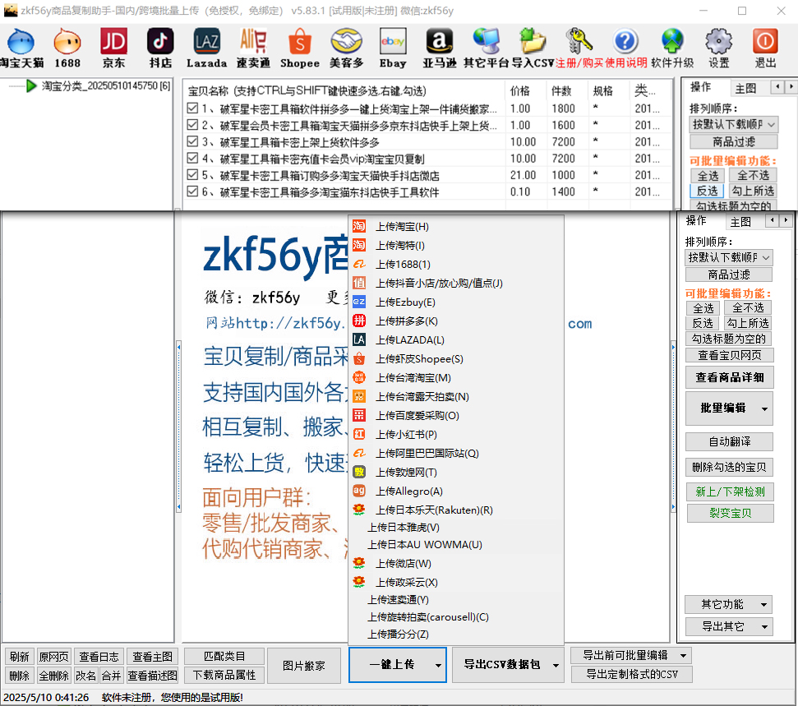Uncheck product row 3 checkbox
798x706 pixels.
point(192,141)
